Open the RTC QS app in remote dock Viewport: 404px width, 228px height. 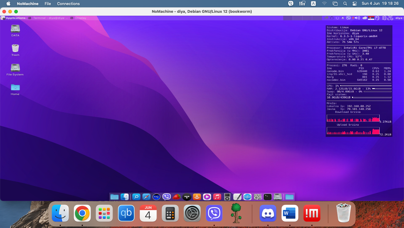click(x=258, y=197)
